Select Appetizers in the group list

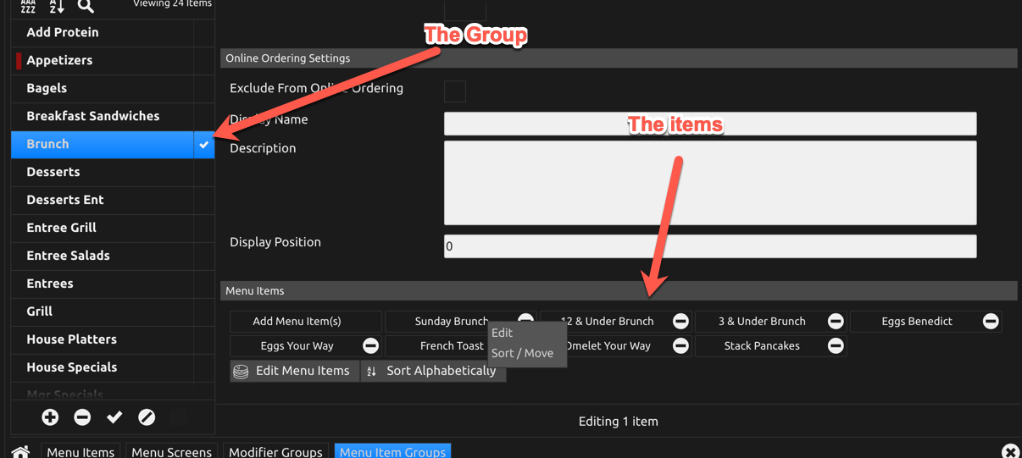click(102, 60)
